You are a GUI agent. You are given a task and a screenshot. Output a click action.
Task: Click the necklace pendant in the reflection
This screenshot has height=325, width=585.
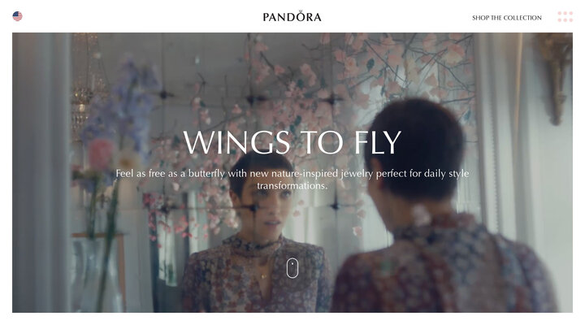pos(263,276)
